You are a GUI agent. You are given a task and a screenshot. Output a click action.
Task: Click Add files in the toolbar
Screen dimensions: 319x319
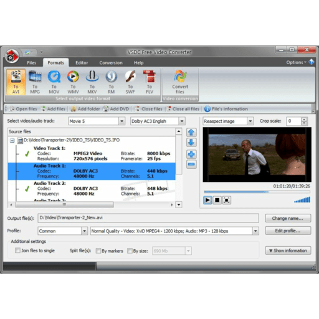coord(53,109)
